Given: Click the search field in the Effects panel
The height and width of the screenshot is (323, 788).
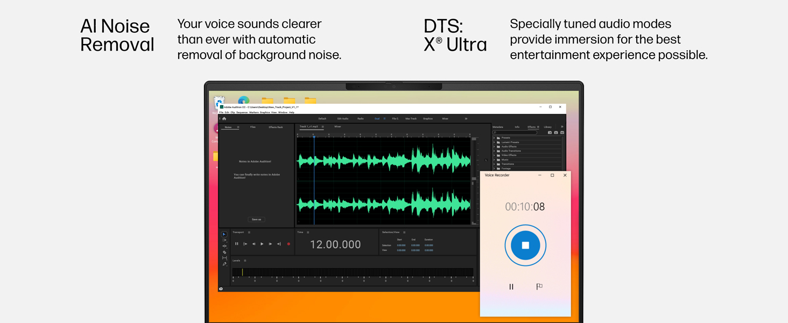Looking at the screenshot, I should click(x=515, y=132).
